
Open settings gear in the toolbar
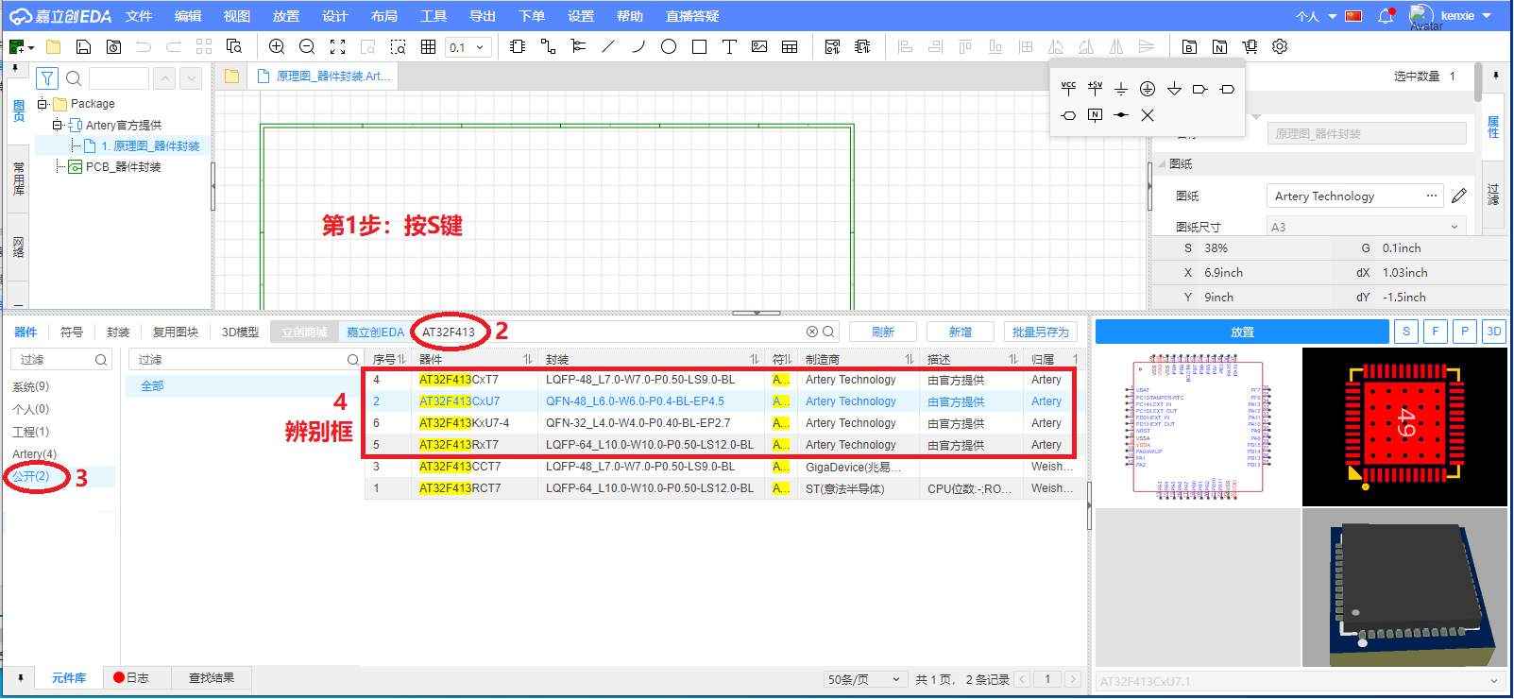1280,47
